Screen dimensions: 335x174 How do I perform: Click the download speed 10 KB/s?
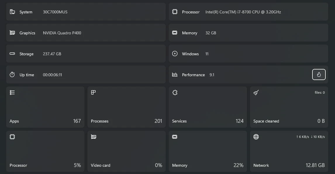click(318, 137)
